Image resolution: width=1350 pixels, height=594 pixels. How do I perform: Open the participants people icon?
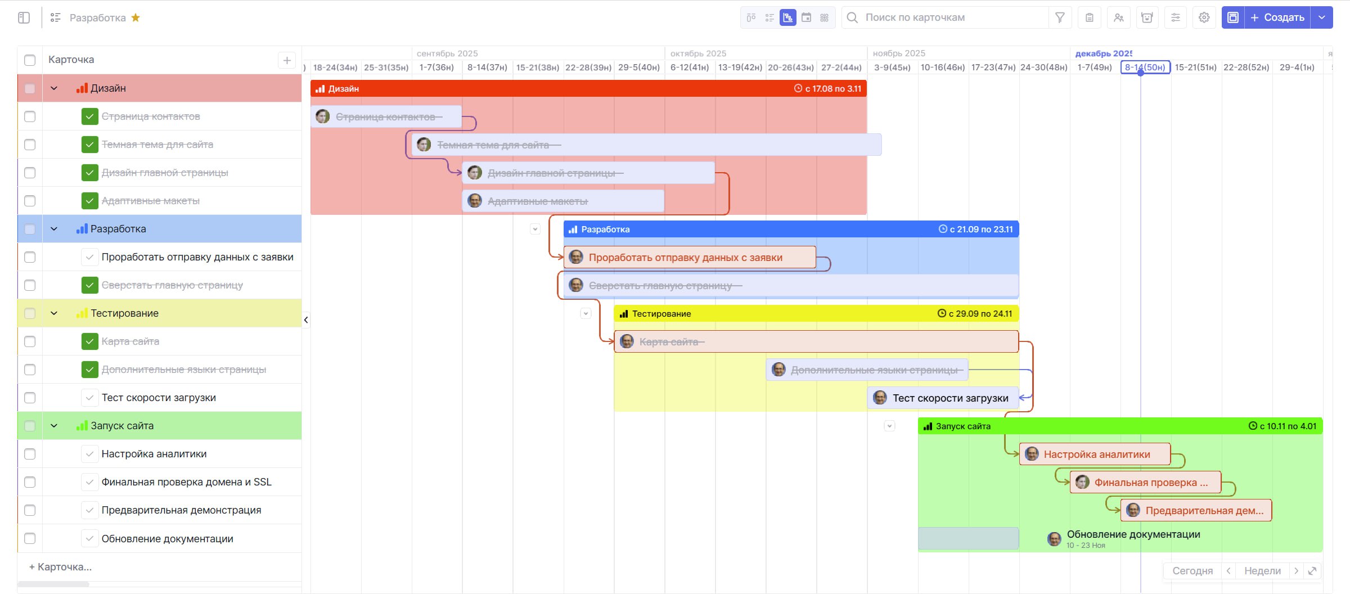1118,17
